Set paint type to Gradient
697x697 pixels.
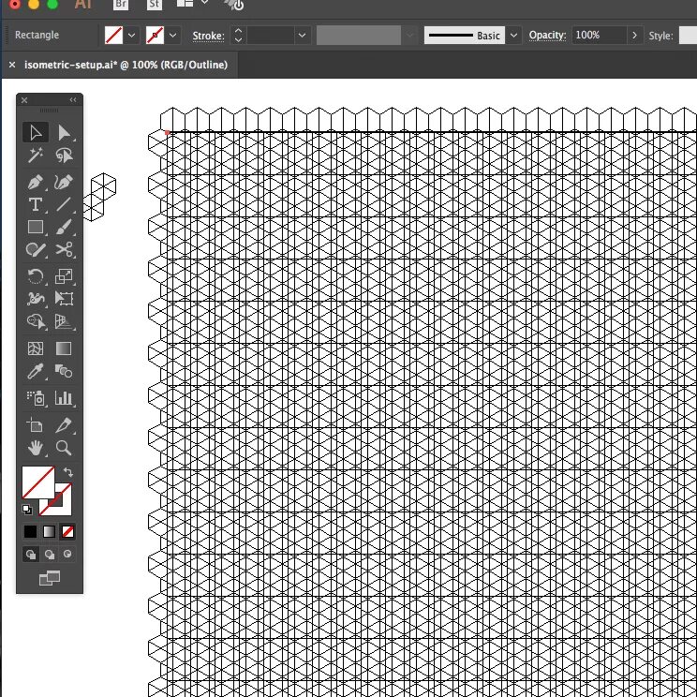tap(49, 531)
